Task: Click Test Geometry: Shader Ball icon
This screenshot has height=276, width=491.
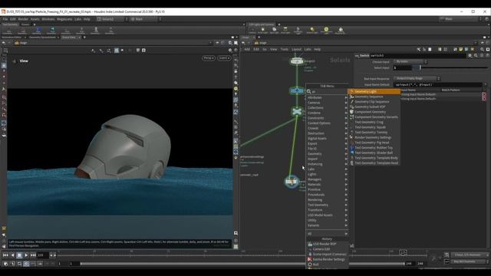Action: click(351, 153)
